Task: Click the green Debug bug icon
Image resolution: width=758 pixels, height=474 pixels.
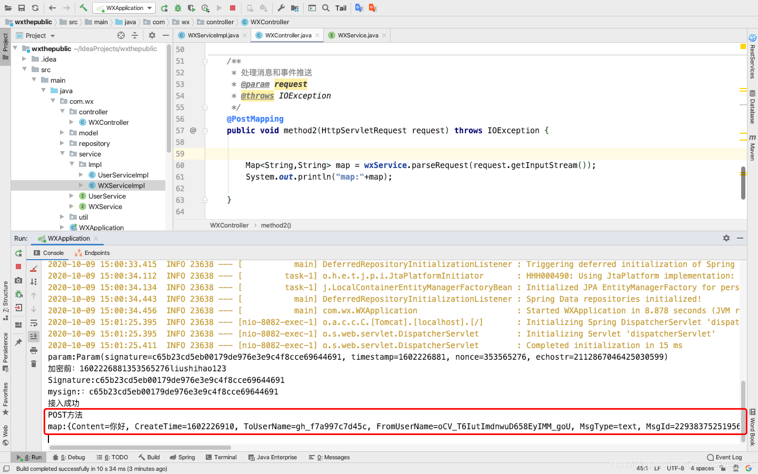Action: (178, 8)
